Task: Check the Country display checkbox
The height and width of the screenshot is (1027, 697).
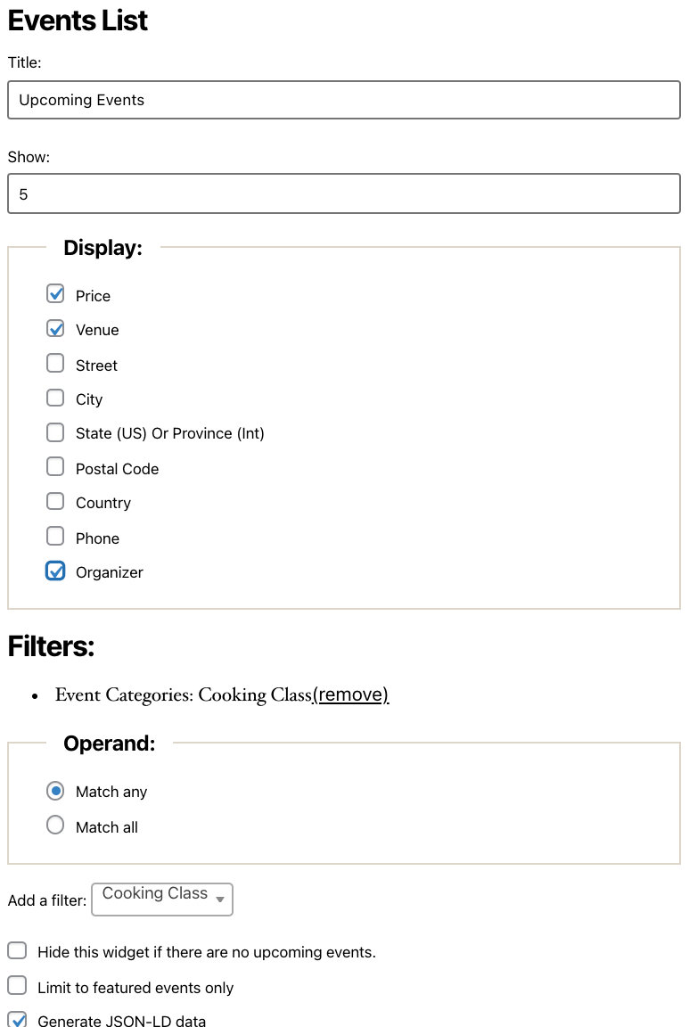Action: click(x=55, y=502)
